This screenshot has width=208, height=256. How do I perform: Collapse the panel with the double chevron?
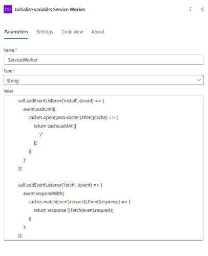[x=202, y=9]
